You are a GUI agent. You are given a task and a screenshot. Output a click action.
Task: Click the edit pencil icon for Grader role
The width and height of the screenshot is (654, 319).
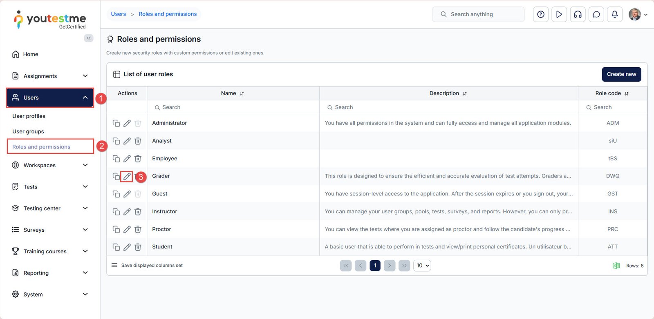coord(127,177)
